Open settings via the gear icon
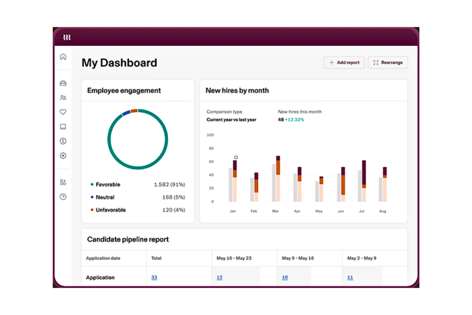The height and width of the screenshot is (315, 472). tap(63, 156)
